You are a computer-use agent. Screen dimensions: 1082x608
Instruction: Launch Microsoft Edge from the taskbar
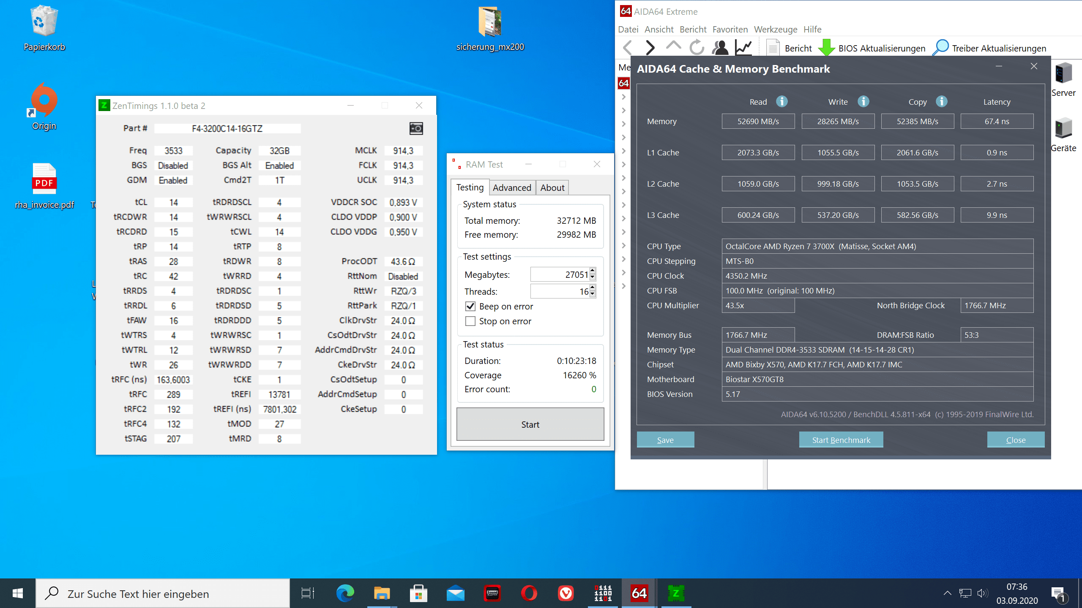pyautogui.click(x=345, y=593)
